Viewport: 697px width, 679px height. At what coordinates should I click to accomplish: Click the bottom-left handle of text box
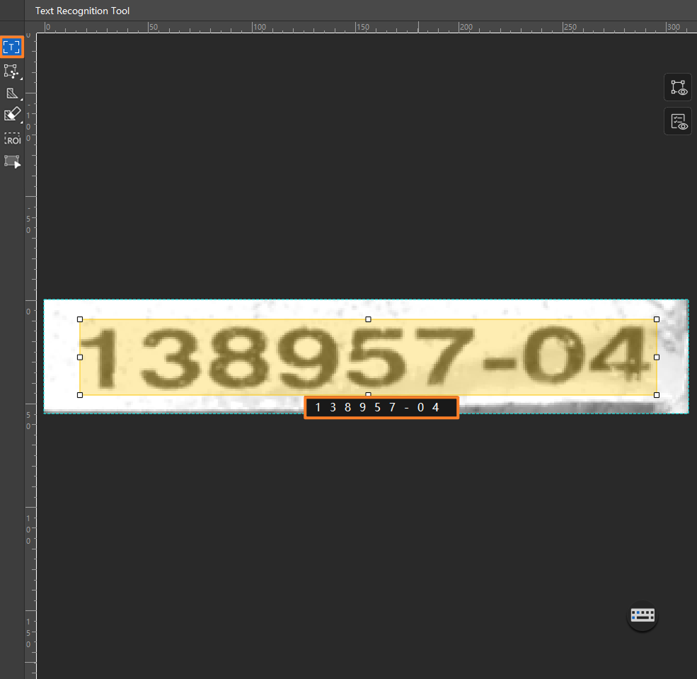(80, 395)
